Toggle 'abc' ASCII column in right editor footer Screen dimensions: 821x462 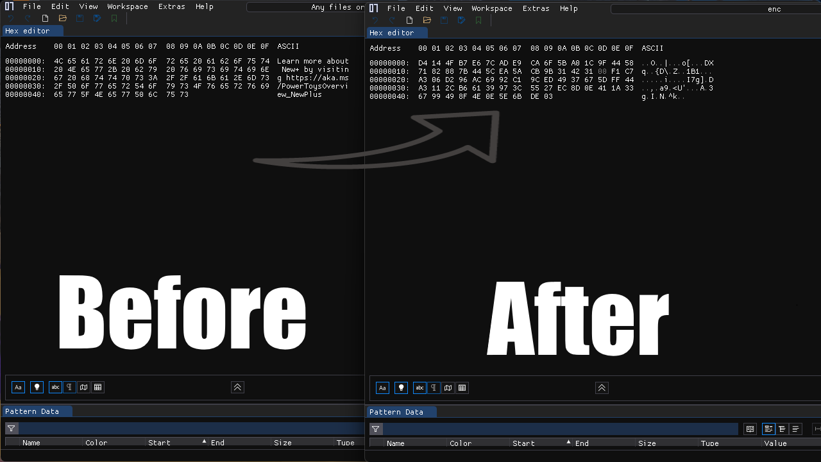coord(420,388)
